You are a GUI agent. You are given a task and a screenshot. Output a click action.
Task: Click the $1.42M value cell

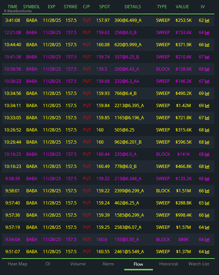pyautogui.click(x=183, y=106)
